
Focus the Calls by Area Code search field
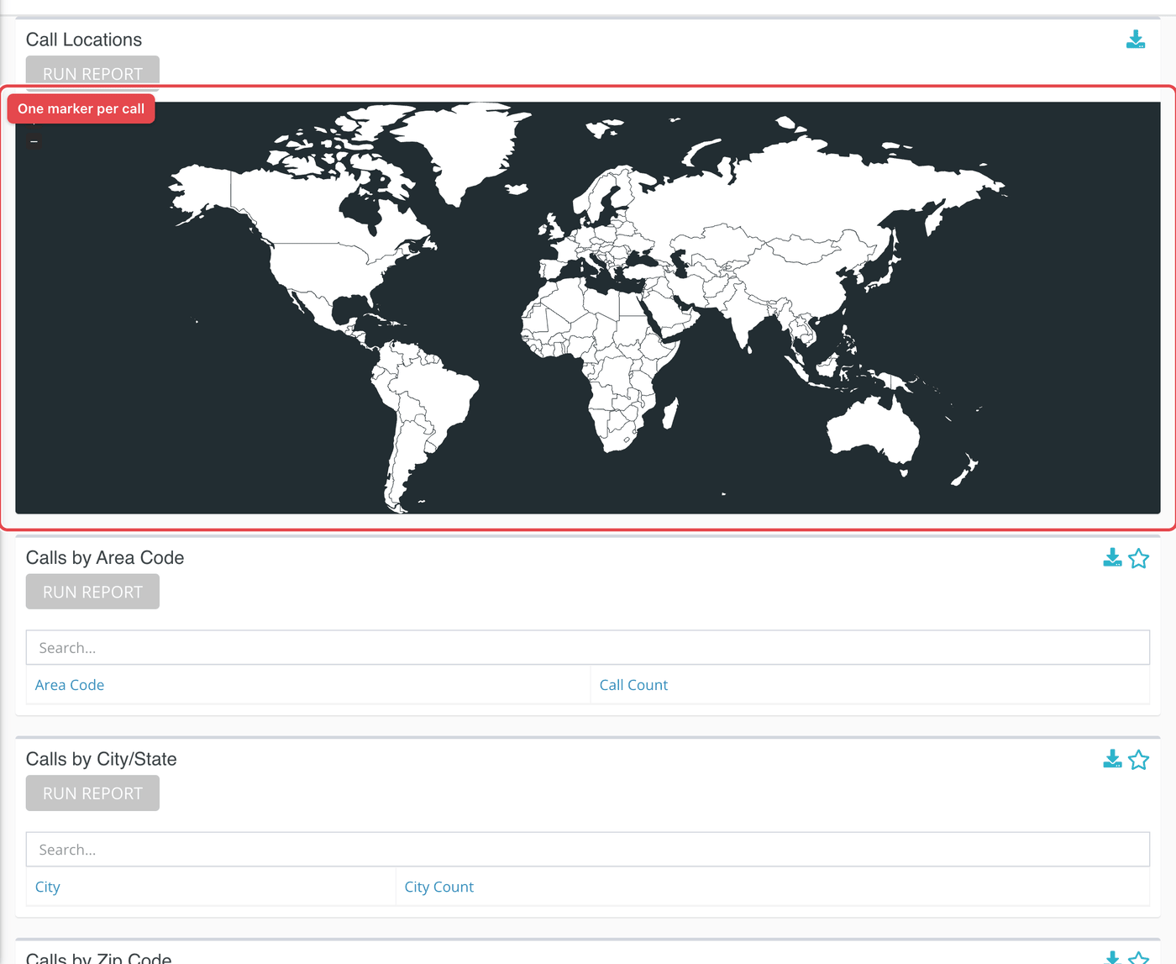coord(588,648)
